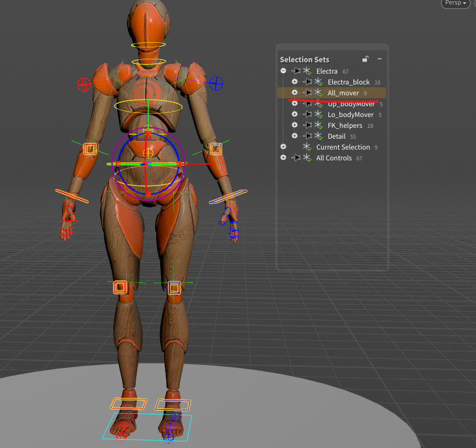Click the pin icon for Detail
Viewport: 476px width, 448px height.
click(x=307, y=136)
